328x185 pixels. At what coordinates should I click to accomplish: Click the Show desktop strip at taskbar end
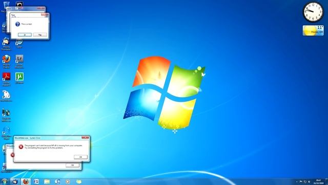pos(326,181)
